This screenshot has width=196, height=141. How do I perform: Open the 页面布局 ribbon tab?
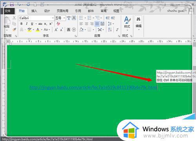(x=62, y=11)
